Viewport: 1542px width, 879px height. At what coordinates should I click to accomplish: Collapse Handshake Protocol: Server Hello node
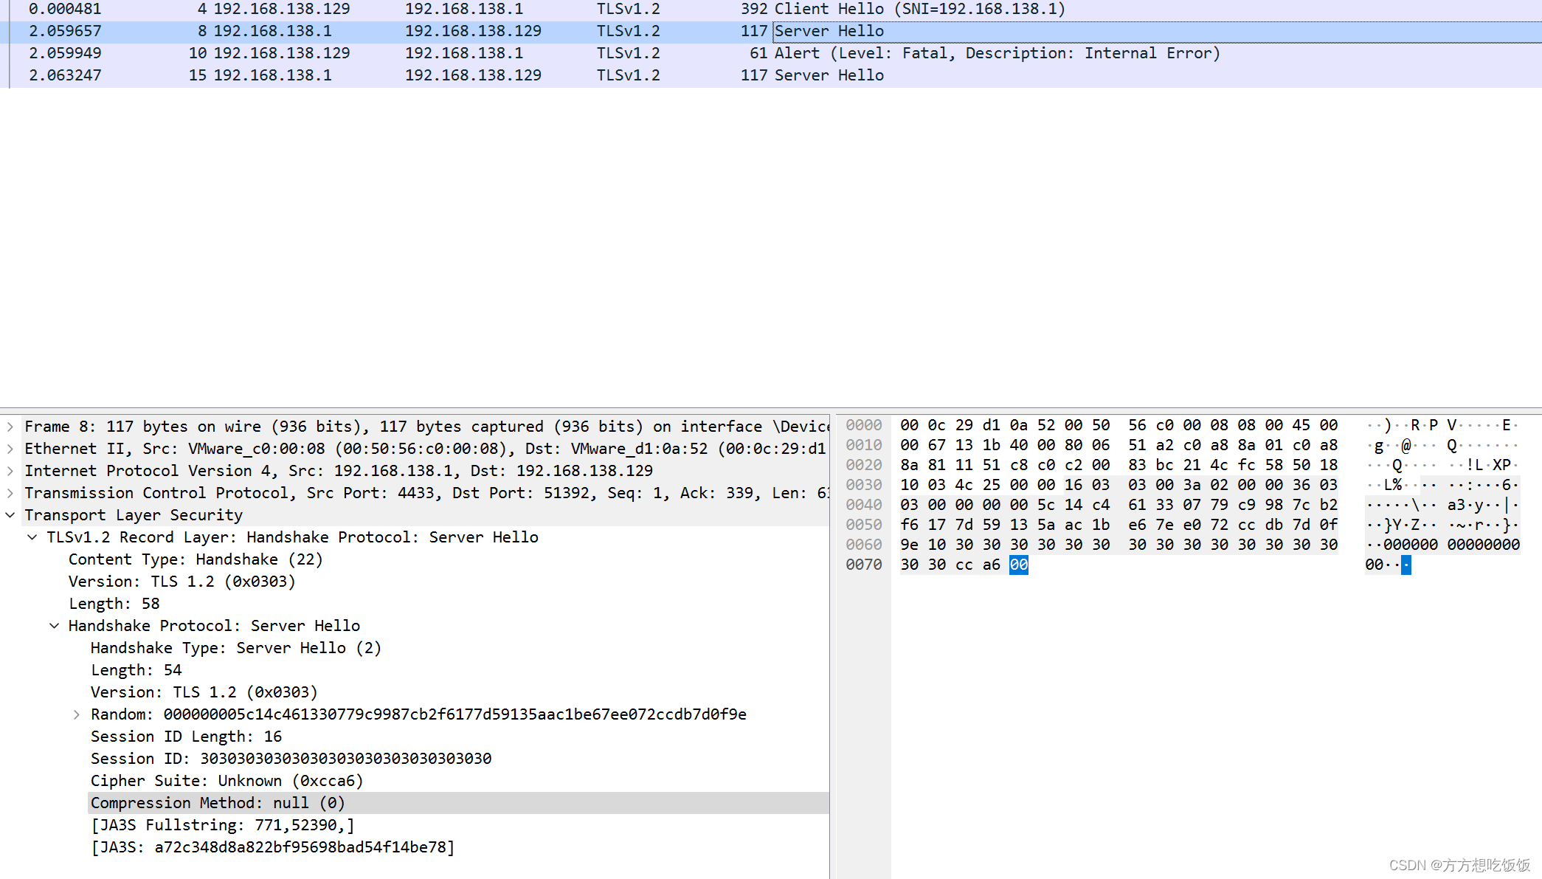point(55,626)
